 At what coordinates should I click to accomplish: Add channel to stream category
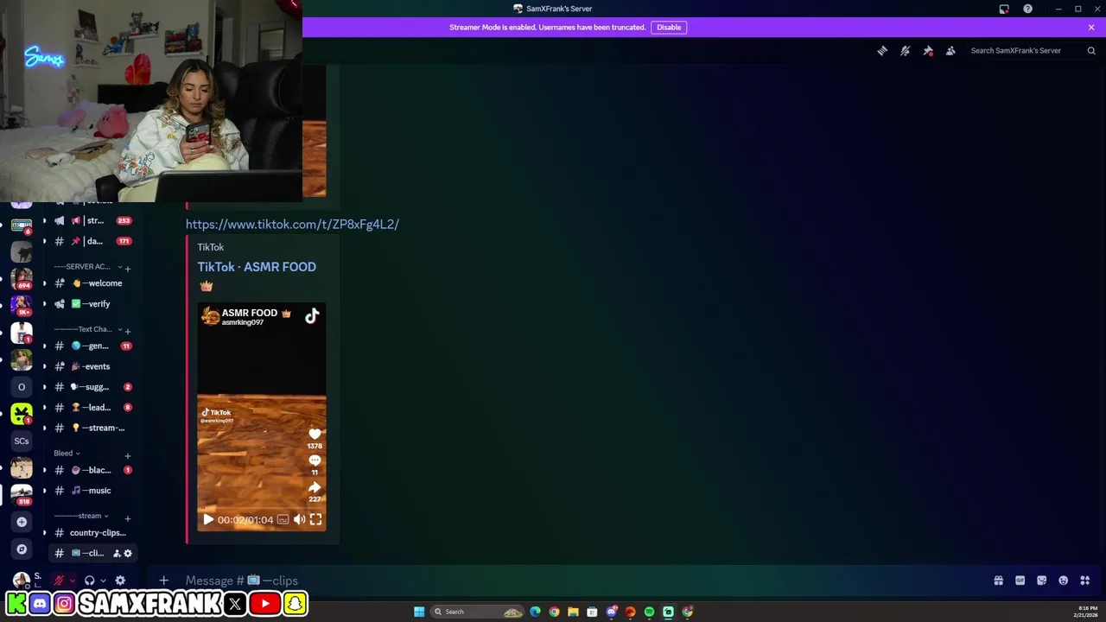[128, 518]
